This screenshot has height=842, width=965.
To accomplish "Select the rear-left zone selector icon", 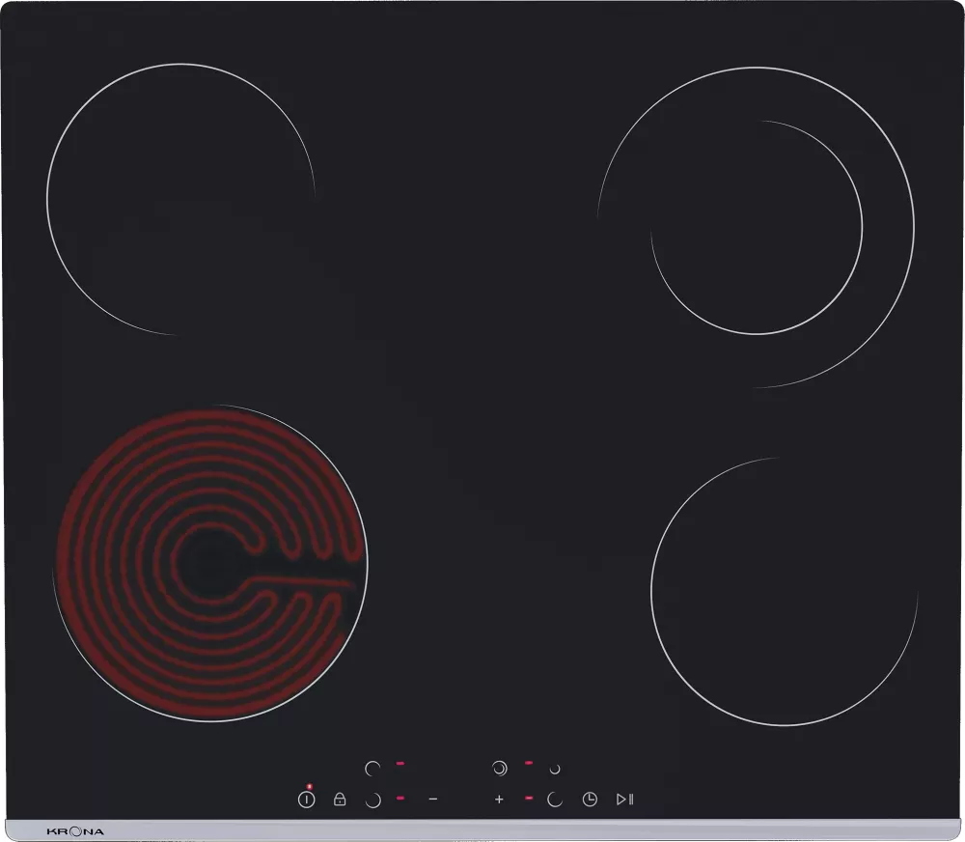I will (x=372, y=769).
